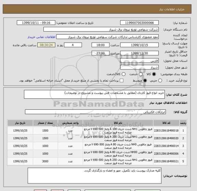Click the تعداد / مقدار column header

[x=45, y=123]
